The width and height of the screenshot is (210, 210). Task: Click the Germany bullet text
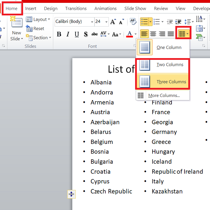coord(164,132)
